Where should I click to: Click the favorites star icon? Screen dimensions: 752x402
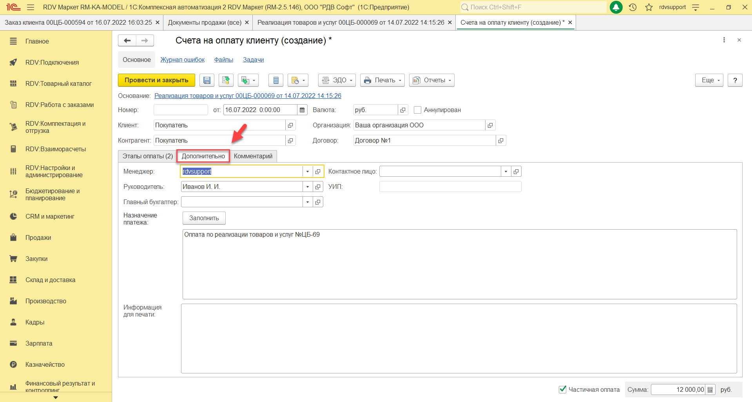point(649,7)
